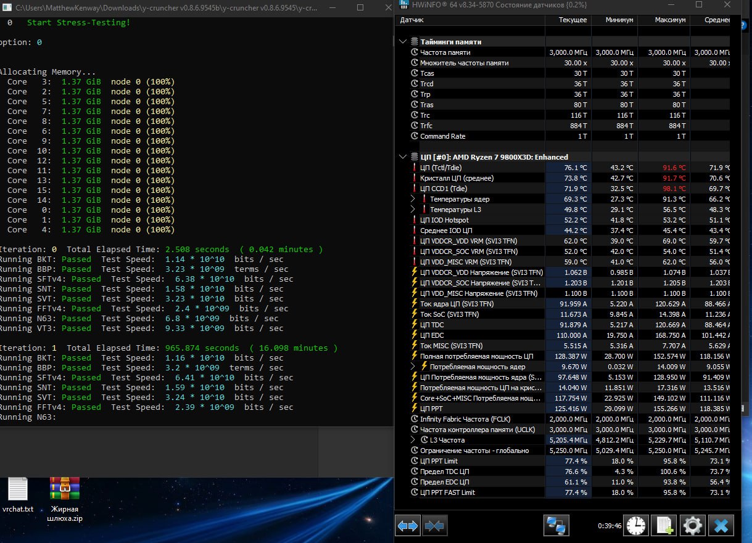The width and height of the screenshot is (752, 543).
Task: Expand the Температуры L3 sub-list
Action: (x=413, y=210)
